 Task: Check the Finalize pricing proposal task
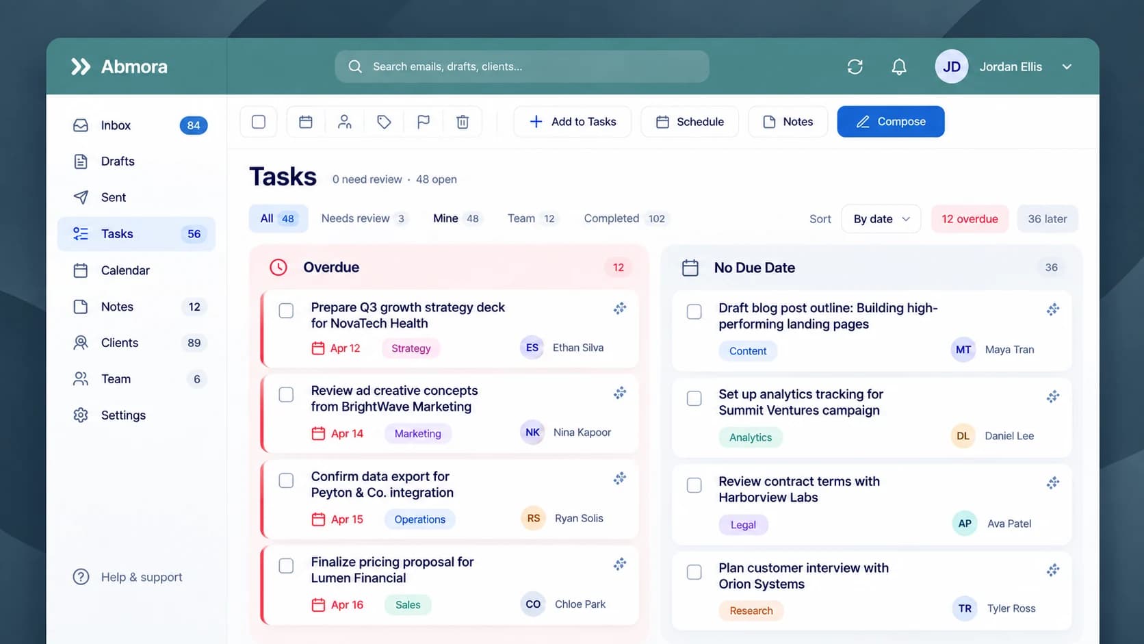[286, 566]
